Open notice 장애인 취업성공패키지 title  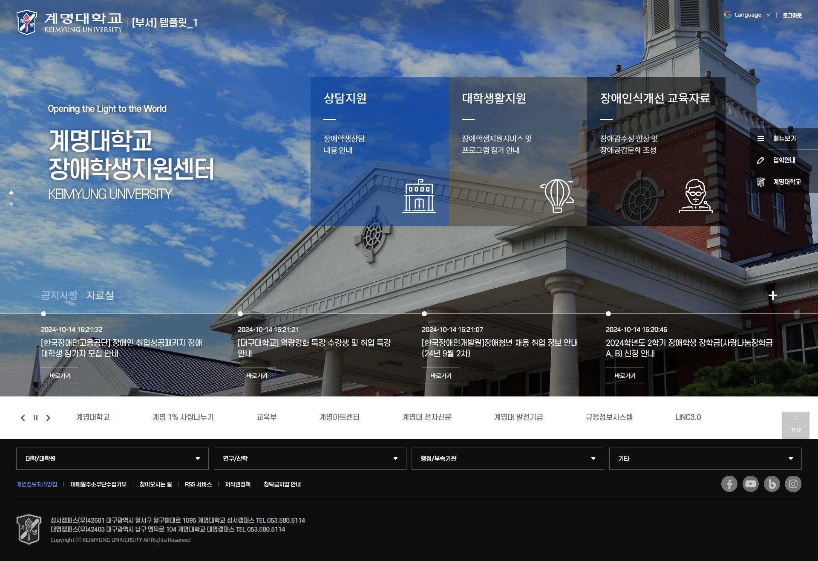[121, 348]
